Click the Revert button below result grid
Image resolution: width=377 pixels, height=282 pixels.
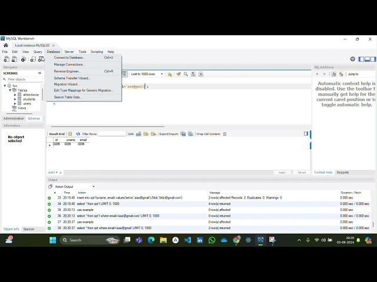point(302,172)
